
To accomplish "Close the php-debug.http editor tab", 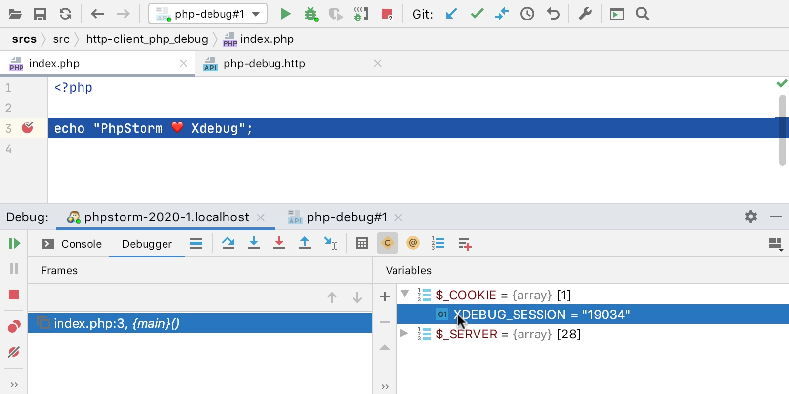I will point(378,64).
